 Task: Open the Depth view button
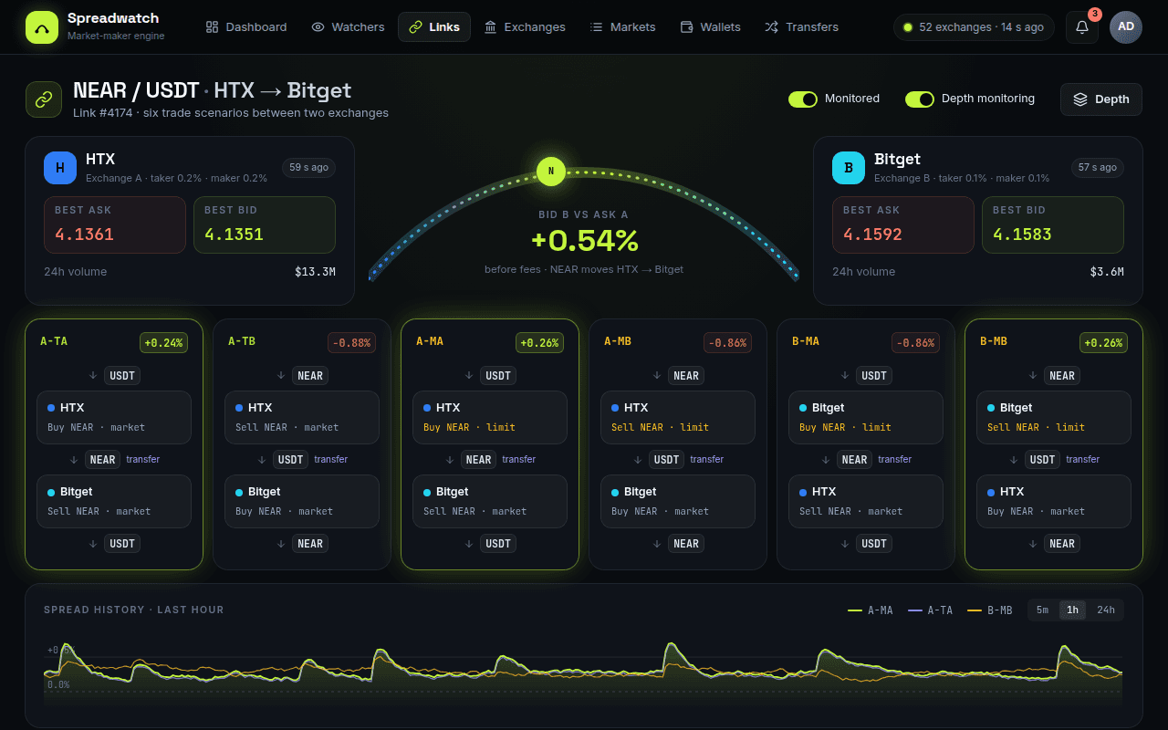(1101, 99)
